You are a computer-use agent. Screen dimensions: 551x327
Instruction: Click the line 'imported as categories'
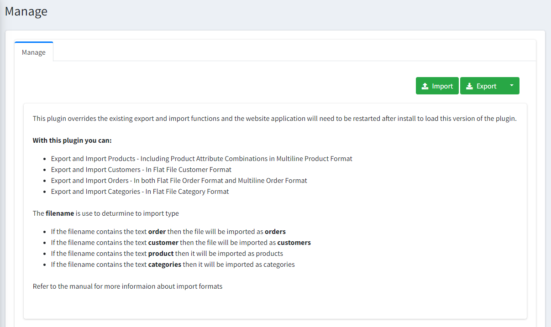tap(173, 265)
